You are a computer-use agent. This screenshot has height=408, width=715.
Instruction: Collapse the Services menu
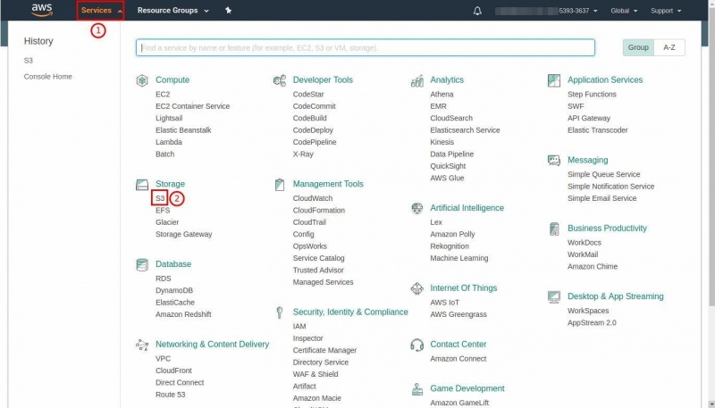pos(101,10)
